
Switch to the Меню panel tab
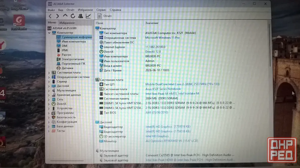(x=52, y=22)
